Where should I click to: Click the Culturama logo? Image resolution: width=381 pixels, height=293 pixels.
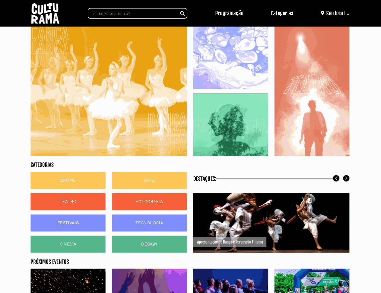pyautogui.click(x=45, y=13)
